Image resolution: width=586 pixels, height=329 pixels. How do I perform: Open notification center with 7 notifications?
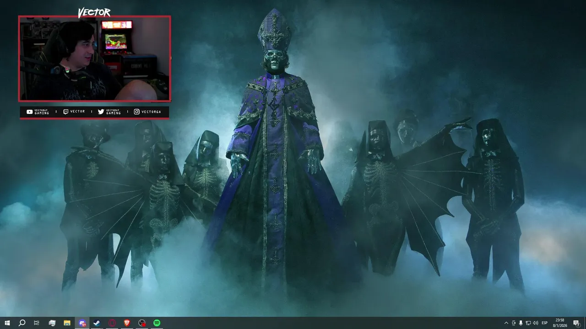(x=576, y=323)
